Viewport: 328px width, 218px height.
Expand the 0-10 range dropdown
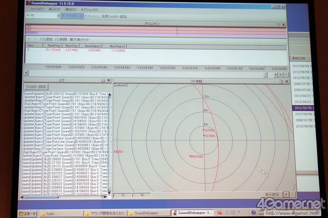point(59,16)
